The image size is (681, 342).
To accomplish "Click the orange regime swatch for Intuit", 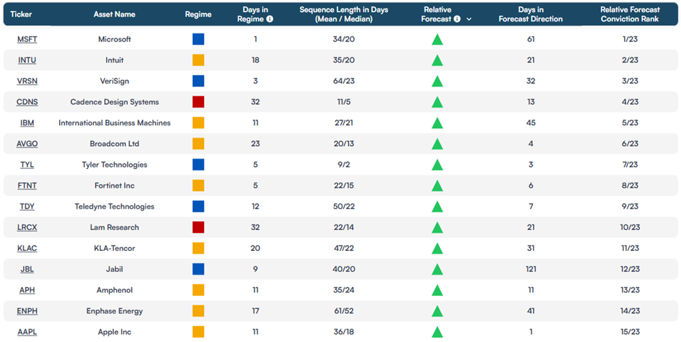I will point(199,60).
